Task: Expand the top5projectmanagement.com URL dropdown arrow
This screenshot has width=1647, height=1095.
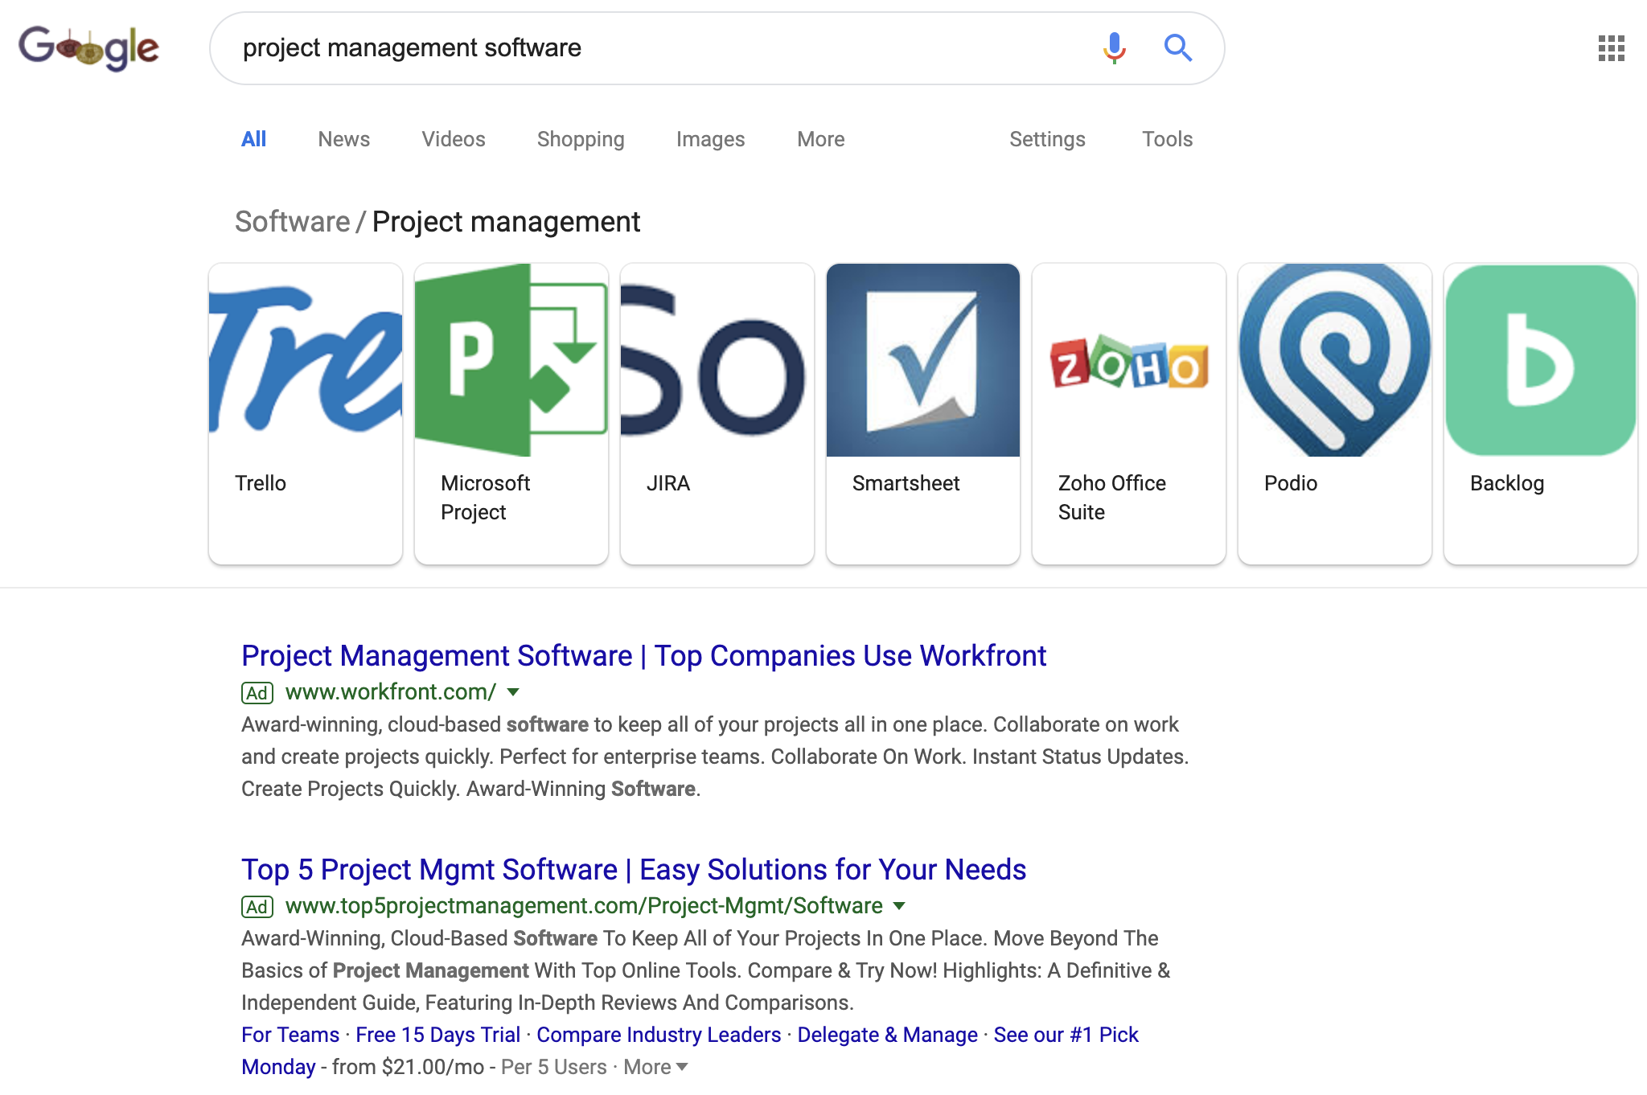Action: coord(900,906)
